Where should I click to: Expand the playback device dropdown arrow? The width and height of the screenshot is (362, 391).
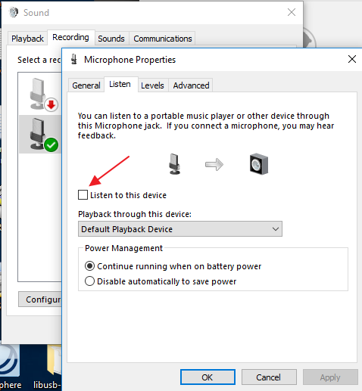tap(276, 229)
